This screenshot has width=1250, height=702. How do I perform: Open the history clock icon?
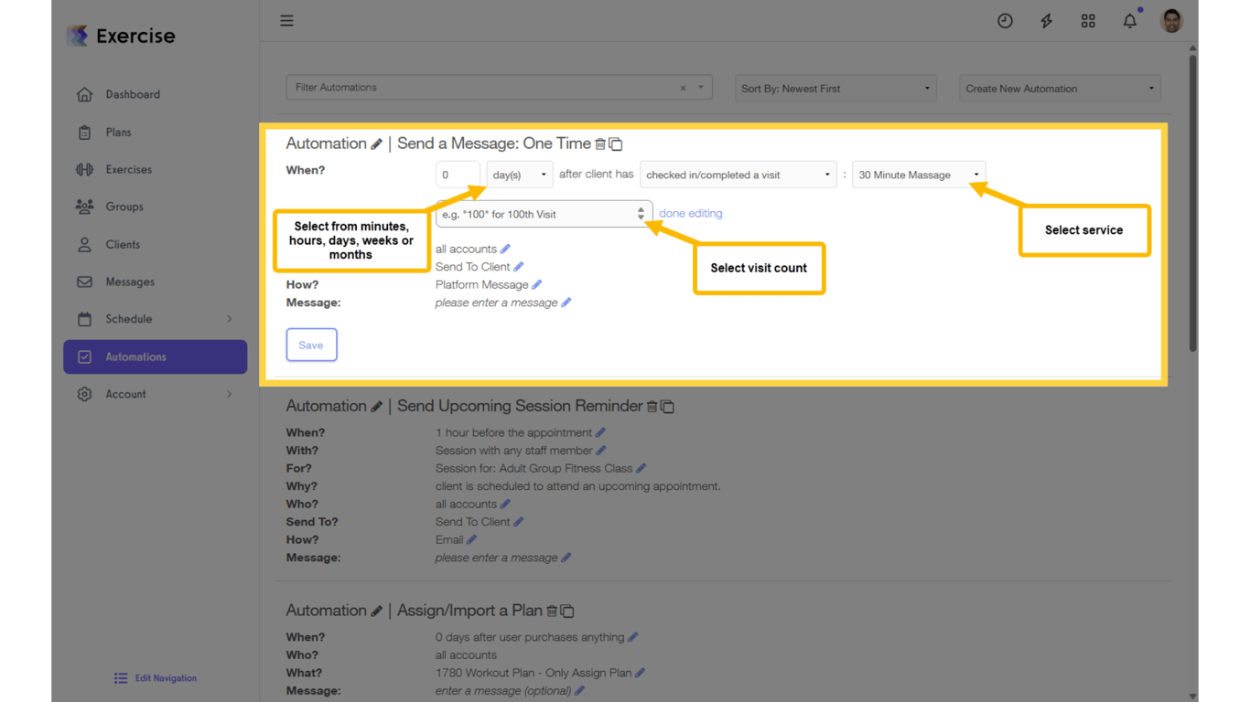click(x=1005, y=20)
